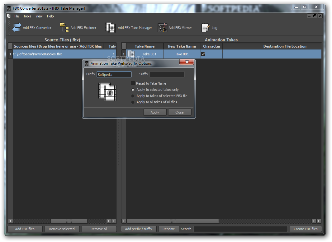This screenshot has width=332, height=242.
Task: Click the film icon in Take 001 row
Action: point(131,54)
